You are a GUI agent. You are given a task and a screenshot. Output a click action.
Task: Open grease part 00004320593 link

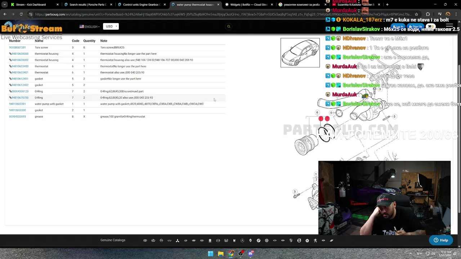tap(17, 117)
